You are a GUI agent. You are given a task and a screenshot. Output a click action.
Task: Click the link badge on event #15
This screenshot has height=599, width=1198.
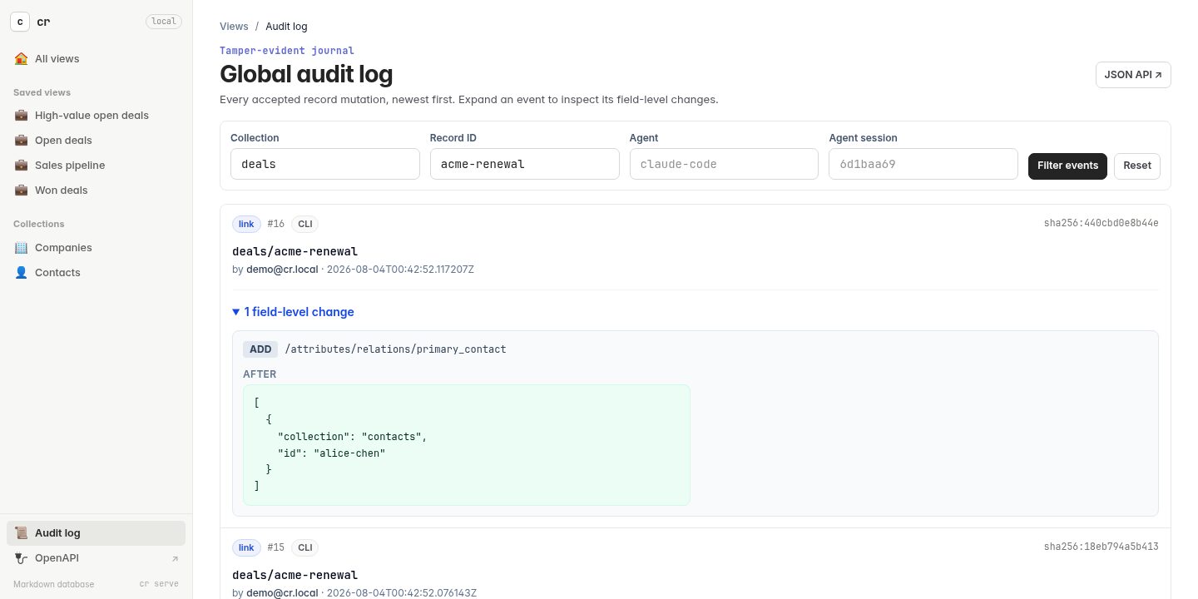[246, 547]
